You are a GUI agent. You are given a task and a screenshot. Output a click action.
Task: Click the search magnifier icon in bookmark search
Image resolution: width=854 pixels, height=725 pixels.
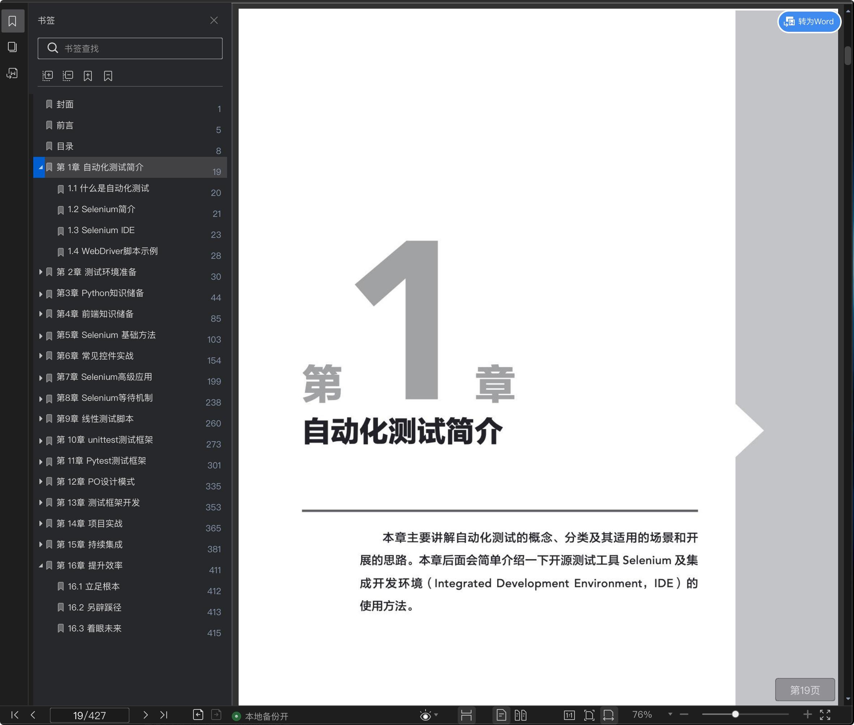coord(52,48)
